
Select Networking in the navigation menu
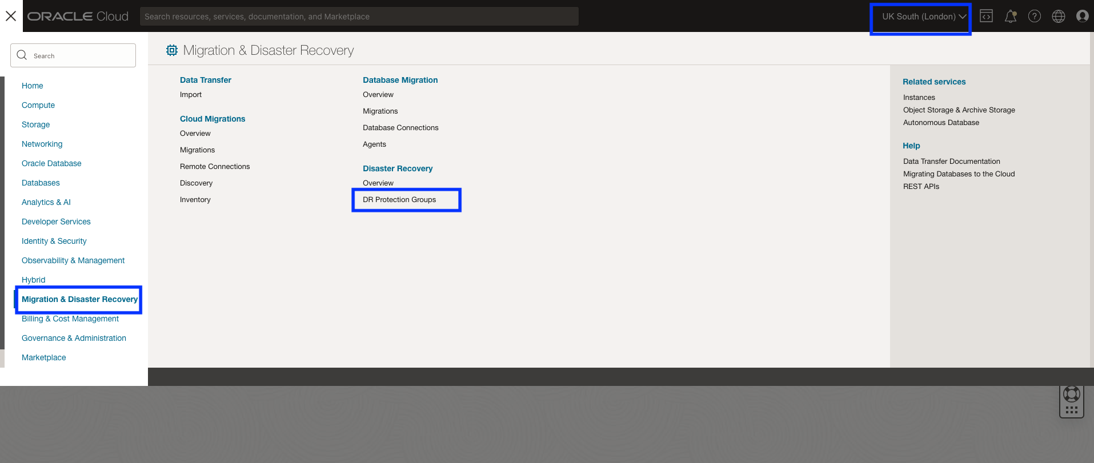coord(42,144)
